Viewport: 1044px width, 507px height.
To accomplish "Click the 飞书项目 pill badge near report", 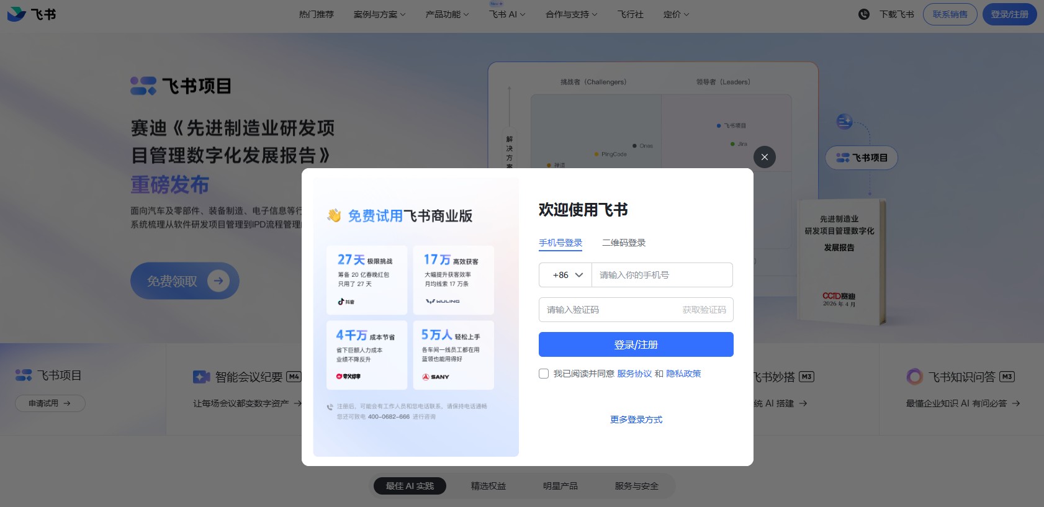I will click(x=862, y=158).
